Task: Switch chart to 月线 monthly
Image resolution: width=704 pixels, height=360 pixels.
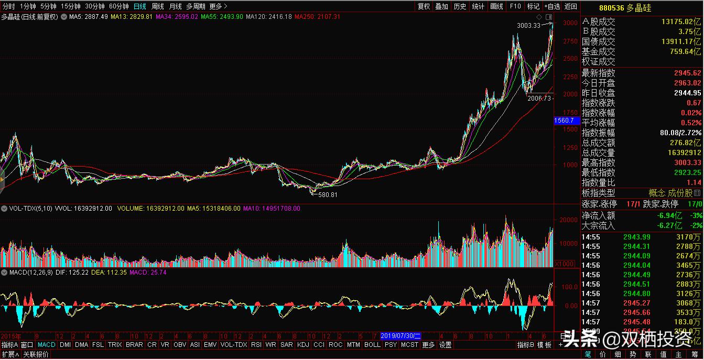Action: click(176, 6)
